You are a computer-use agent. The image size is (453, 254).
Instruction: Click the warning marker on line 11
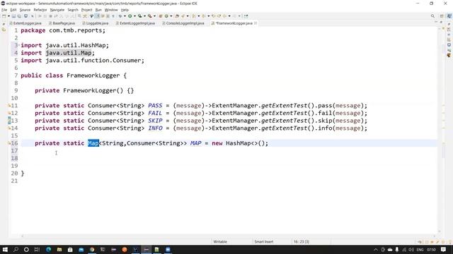[9, 106]
